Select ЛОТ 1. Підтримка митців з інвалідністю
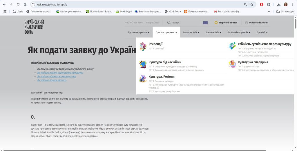Image resolution: width=297 pixels, height=151 pixels. pos(257,49)
